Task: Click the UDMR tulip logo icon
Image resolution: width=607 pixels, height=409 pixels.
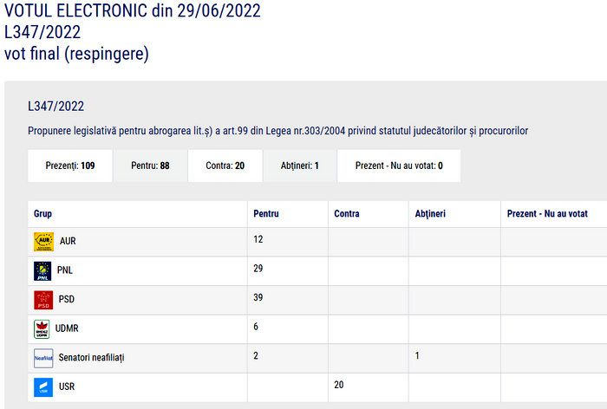Action: (42, 329)
